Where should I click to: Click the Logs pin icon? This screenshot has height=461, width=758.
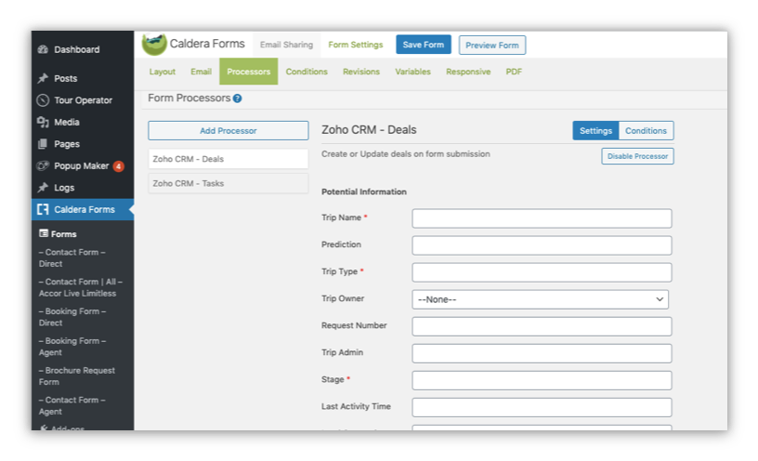tap(43, 187)
